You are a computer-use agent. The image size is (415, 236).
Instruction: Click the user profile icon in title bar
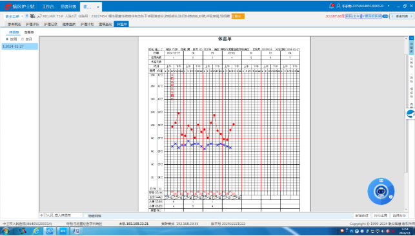[x=338, y=6]
